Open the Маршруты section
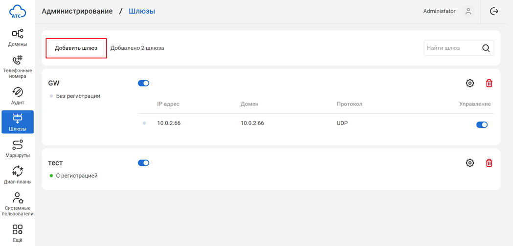 point(18,148)
